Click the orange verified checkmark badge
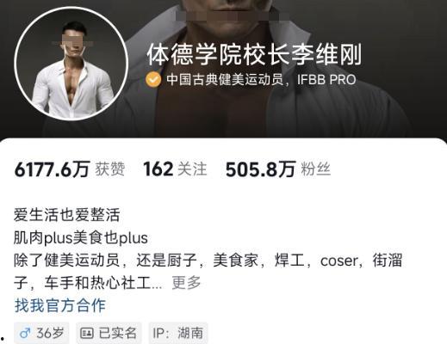The width and height of the screenshot is (447, 344). pyautogui.click(x=153, y=80)
